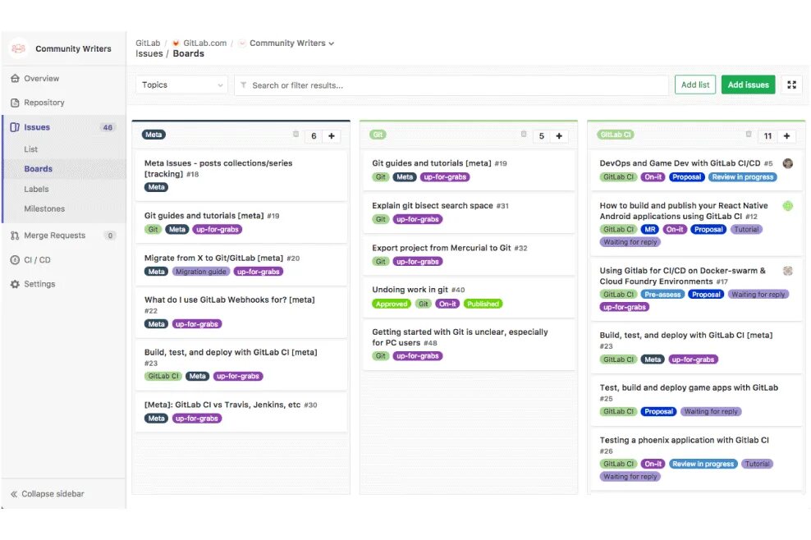The image size is (811, 540).
Task: Click the Issues count badge 46
Action: coord(108,128)
